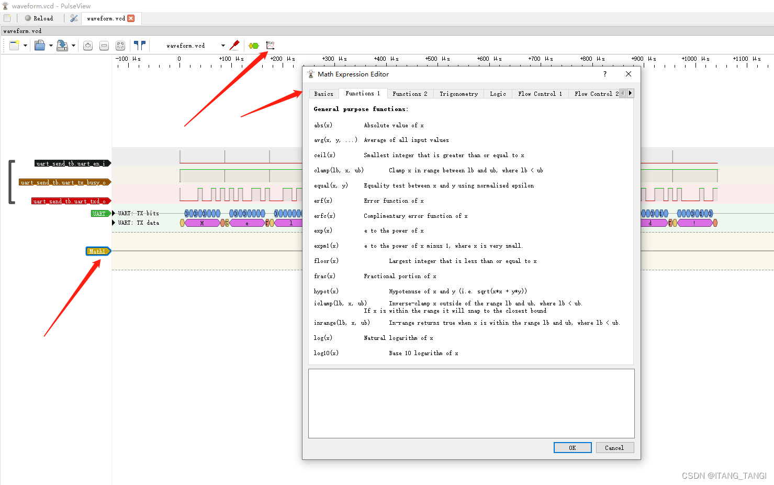Click the Math1 signal label
The width and height of the screenshot is (774, 485).
click(98, 251)
